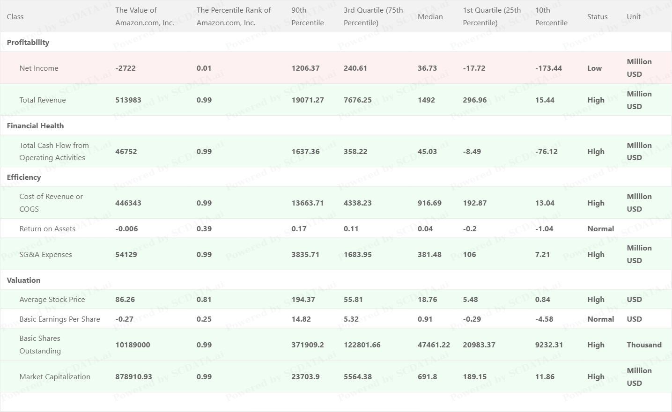Select Total Revenue value 513983

pyautogui.click(x=128, y=100)
